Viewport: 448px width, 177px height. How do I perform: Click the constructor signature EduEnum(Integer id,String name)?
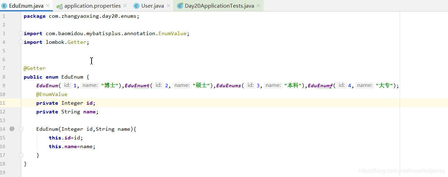click(85, 129)
